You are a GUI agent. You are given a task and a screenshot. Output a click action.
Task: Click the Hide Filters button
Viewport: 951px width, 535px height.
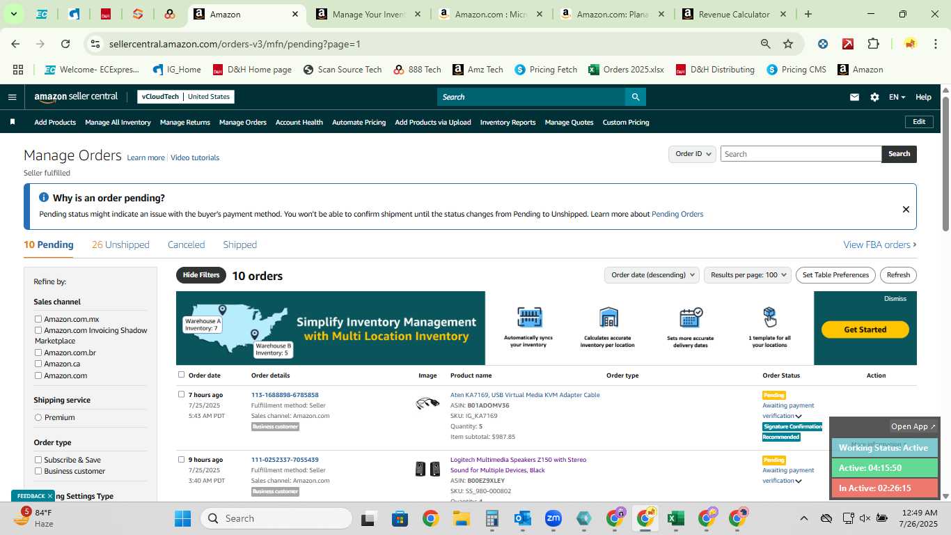tap(201, 275)
